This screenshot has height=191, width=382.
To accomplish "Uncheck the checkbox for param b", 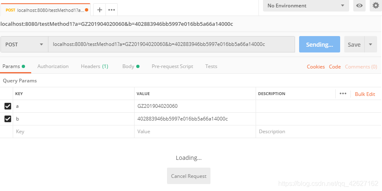I will tap(8, 119).
